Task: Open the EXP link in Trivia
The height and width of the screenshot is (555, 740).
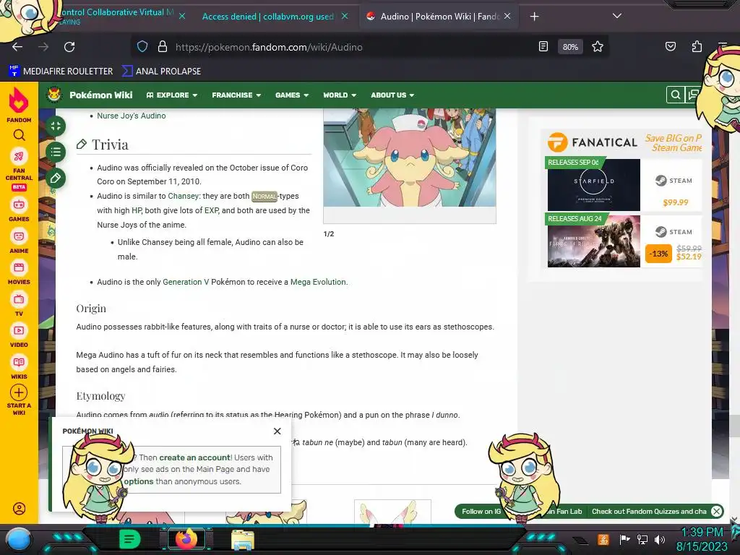Action: 212,210
